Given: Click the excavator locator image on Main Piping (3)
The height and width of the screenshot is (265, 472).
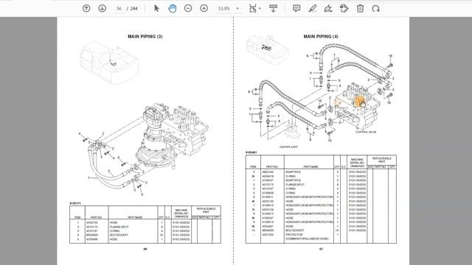Looking at the screenshot, I should click(x=108, y=63).
